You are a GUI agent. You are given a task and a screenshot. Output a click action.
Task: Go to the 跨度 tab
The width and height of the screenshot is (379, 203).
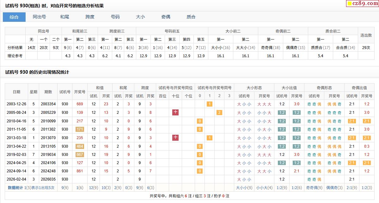coord(90,17)
